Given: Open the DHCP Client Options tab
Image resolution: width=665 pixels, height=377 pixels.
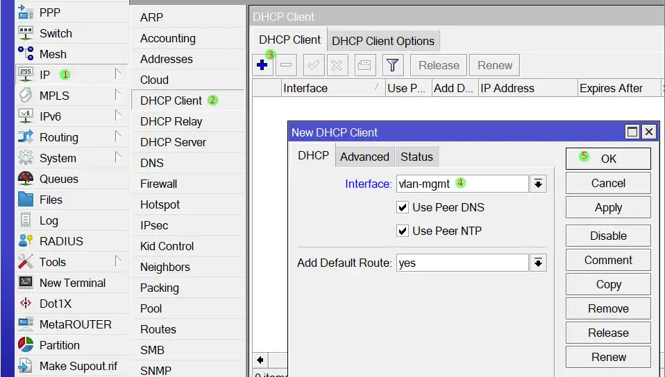Looking at the screenshot, I should [x=383, y=41].
